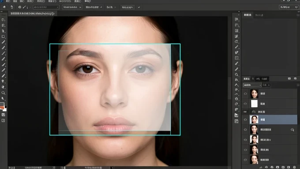This screenshot has height=169, width=300.
Task: Select the highlighted Layers tab above blend mode
Action: (247, 79)
